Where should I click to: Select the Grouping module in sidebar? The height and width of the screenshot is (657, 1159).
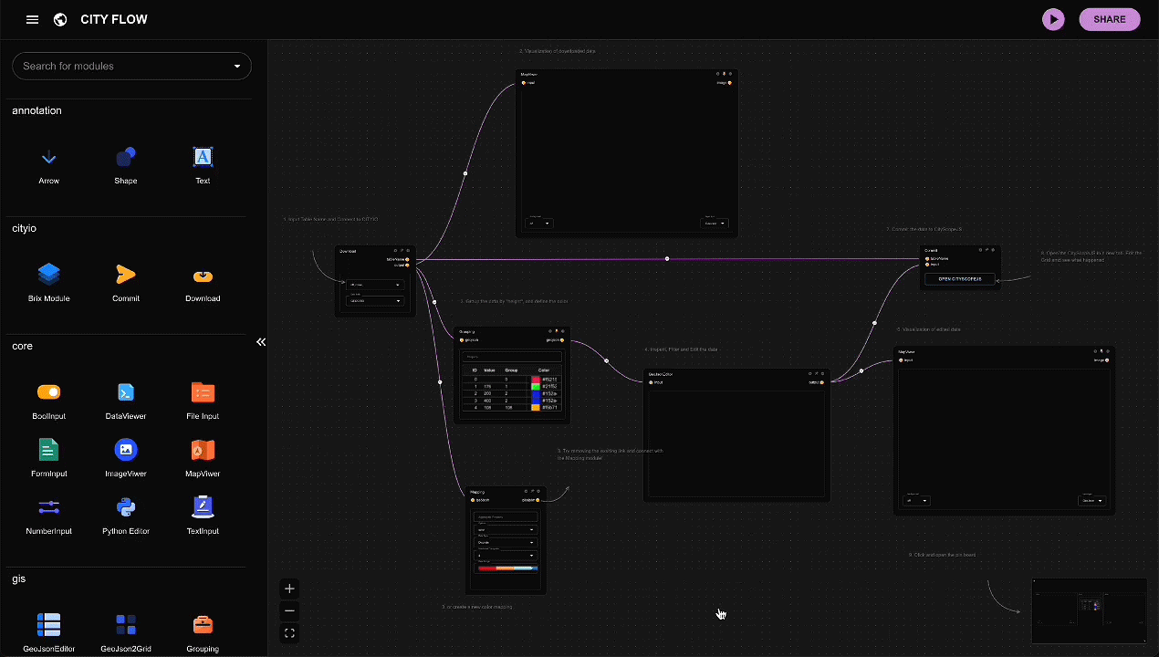click(x=203, y=632)
